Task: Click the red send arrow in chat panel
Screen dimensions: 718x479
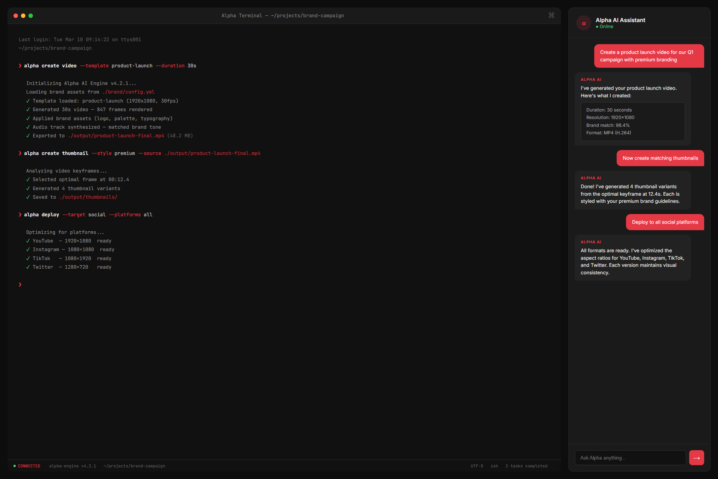Action: 696,457
